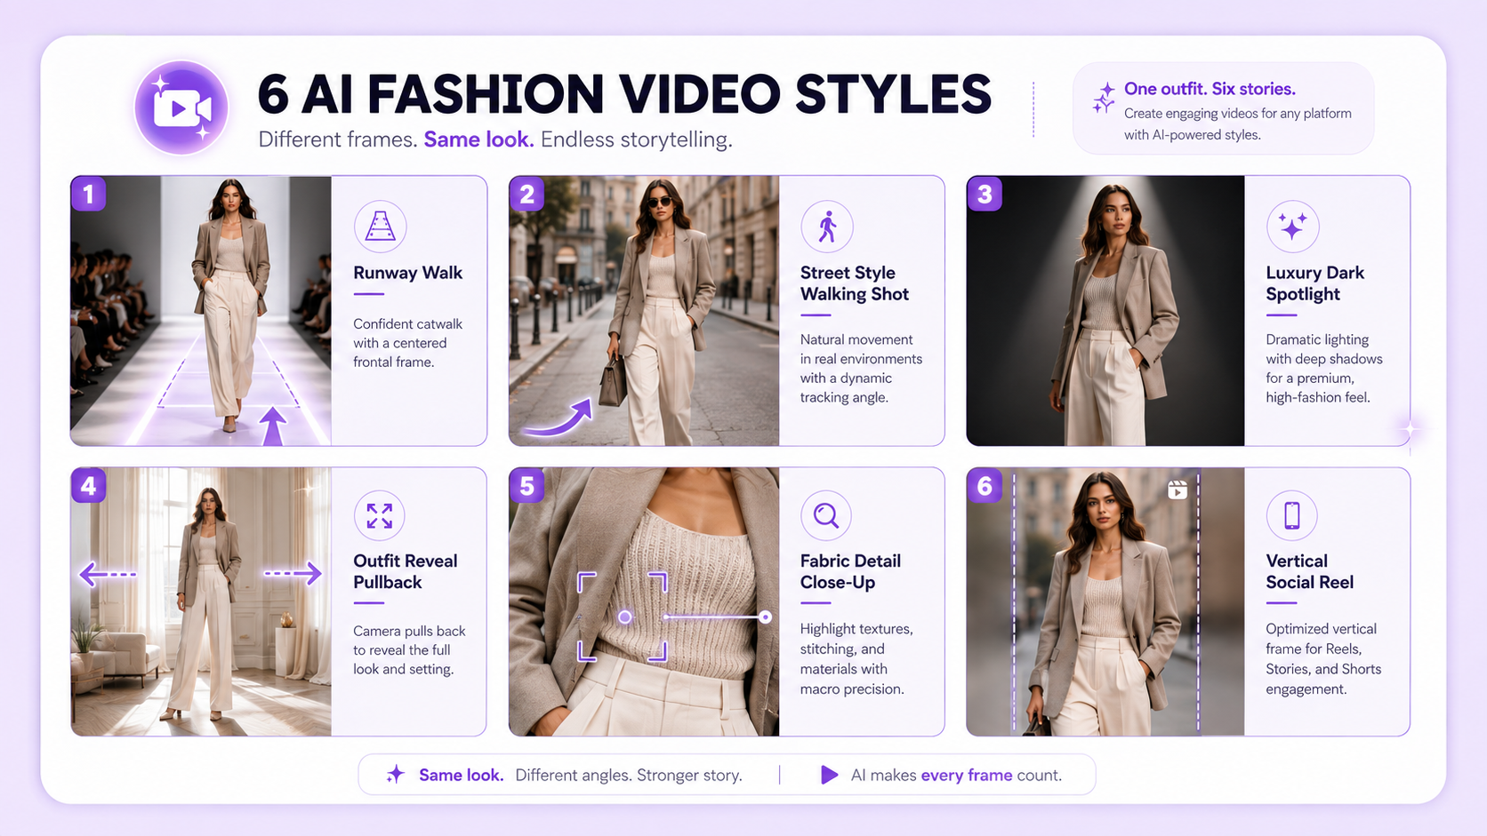Viewport: 1487px width, 836px height.
Task: Open the Runway Walk catwalk photo
Action: click(201, 311)
